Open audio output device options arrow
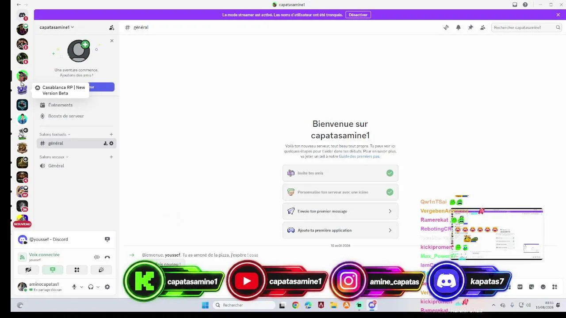The width and height of the screenshot is (566, 318). 98,287
